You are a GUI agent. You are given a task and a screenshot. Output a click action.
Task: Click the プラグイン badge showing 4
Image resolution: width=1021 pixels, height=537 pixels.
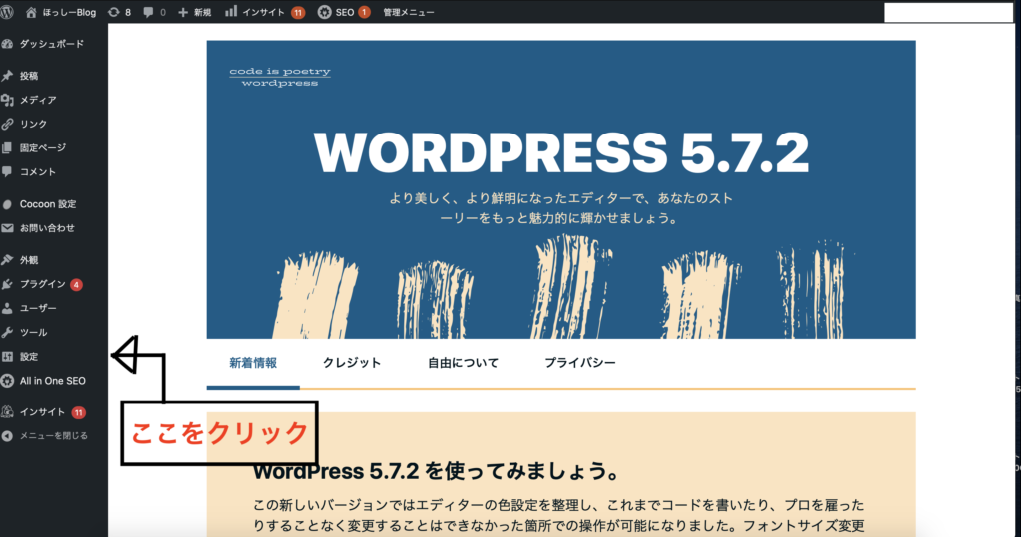coord(76,285)
